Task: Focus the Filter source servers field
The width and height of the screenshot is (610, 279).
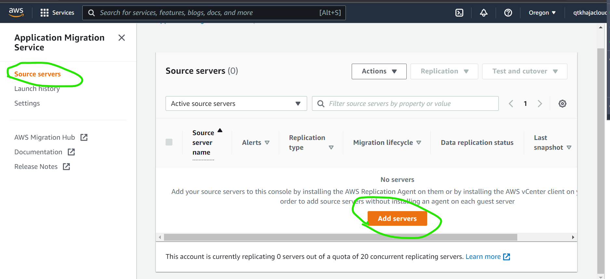Action: click(405, 104)
